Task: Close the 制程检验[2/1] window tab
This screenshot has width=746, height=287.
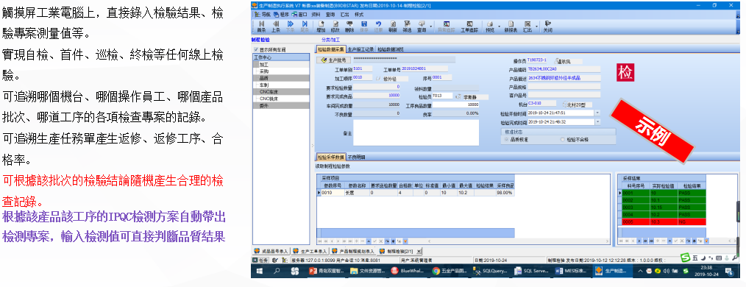Action: coord(419,251)
